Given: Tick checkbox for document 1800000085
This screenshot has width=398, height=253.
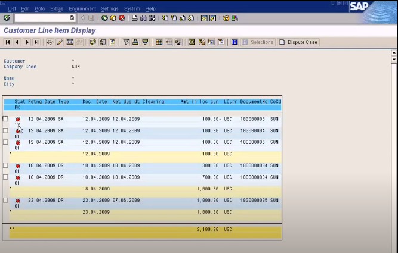Looking at the screenshot, I should [x=5, y=201].
